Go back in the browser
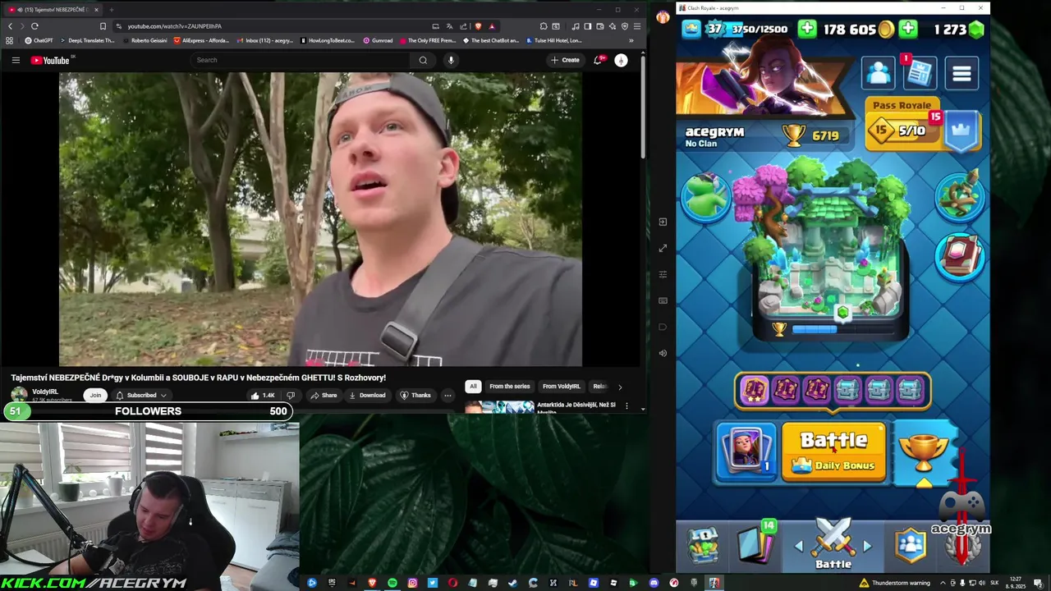This screenshot has height=591, width=1051. [x=10, y=26]
